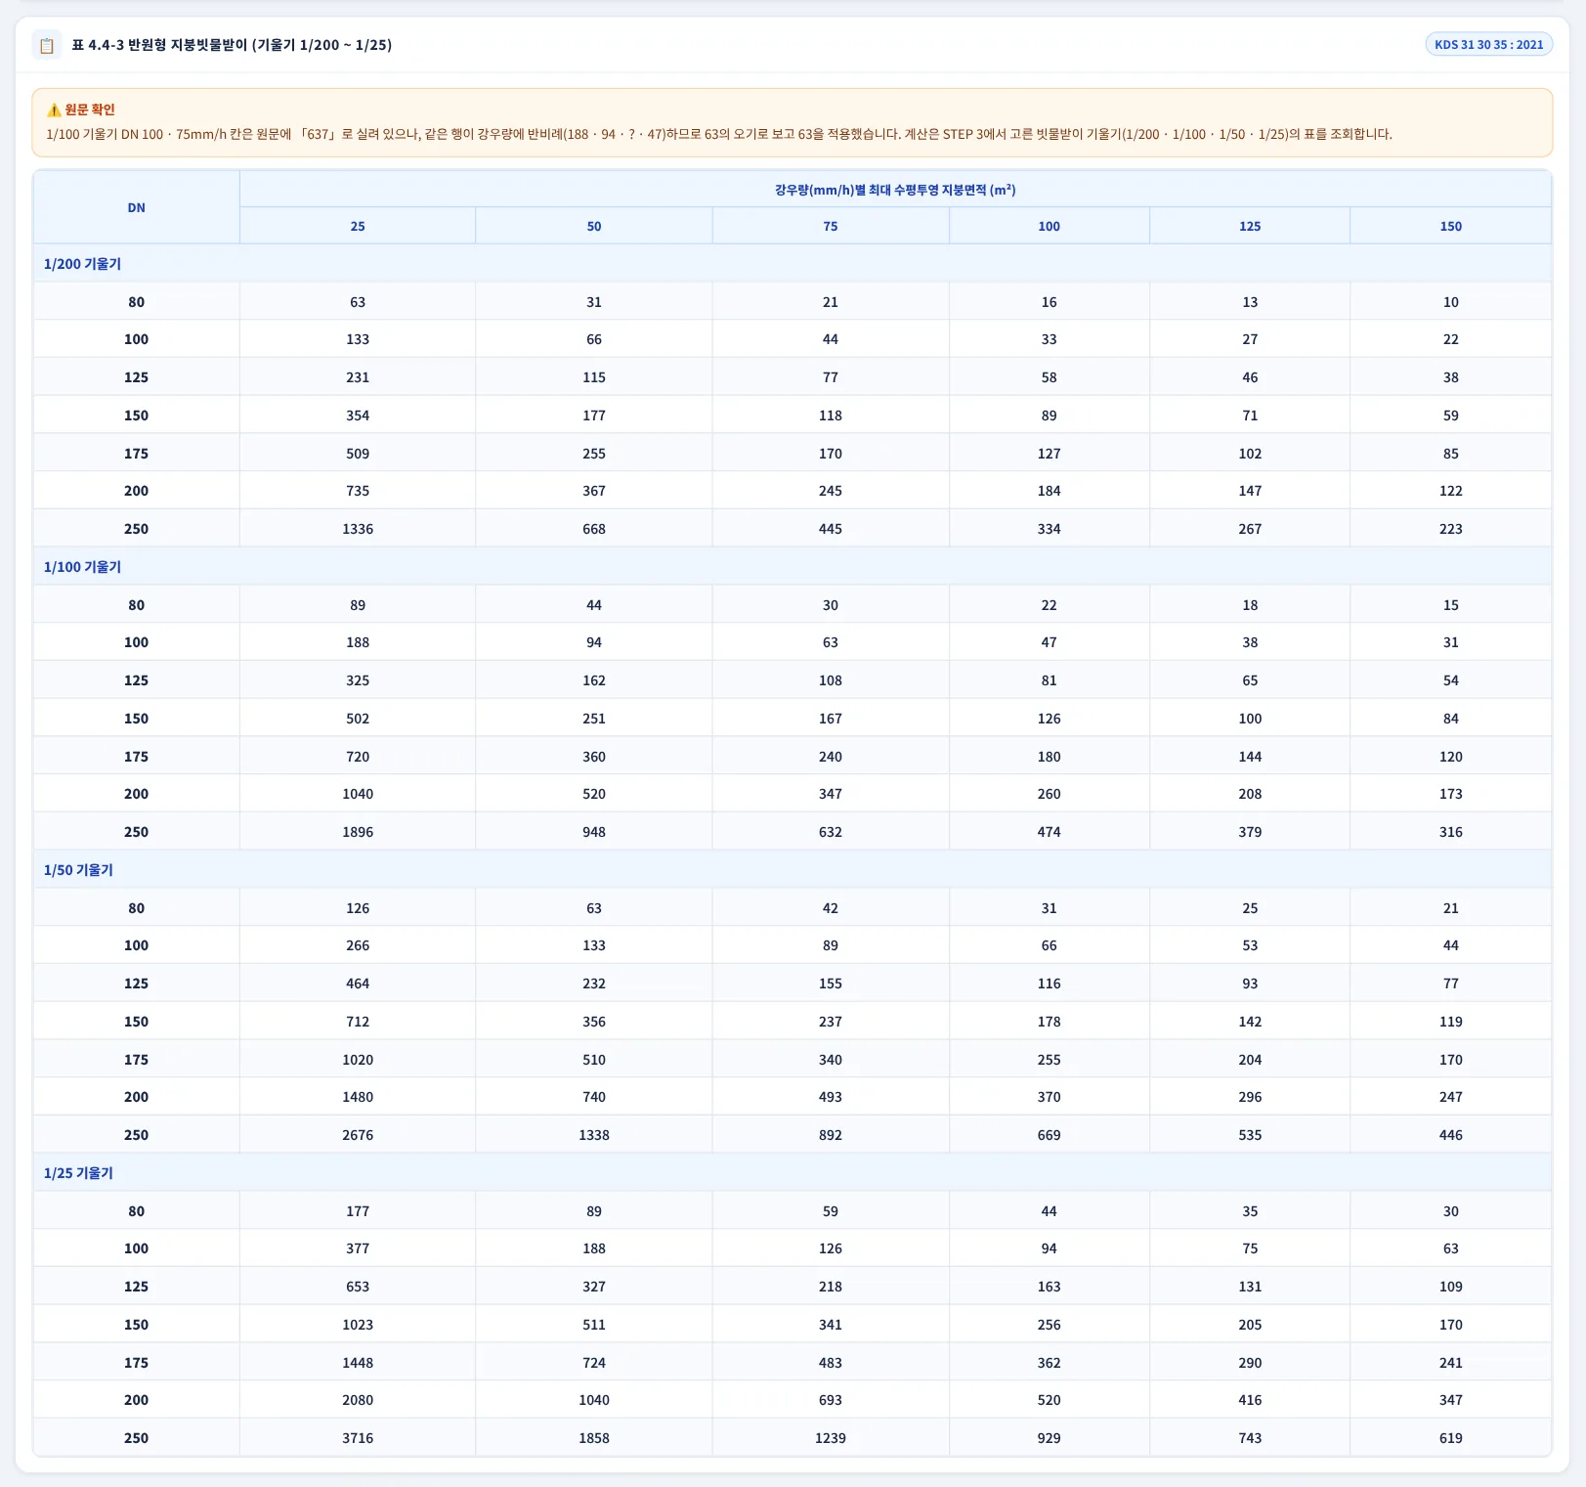The image size is (1586, 1487).
Task: Click DN 250 row label under 1/100 기울기
Action: pyautogui.click(x=136, y=832)
